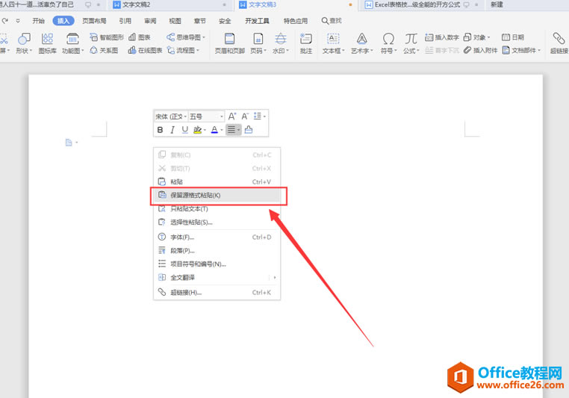The image size is (569, 398).
Task: Choose 选择性粘贴(S)... in context menu
Action: tap(217, 222)
